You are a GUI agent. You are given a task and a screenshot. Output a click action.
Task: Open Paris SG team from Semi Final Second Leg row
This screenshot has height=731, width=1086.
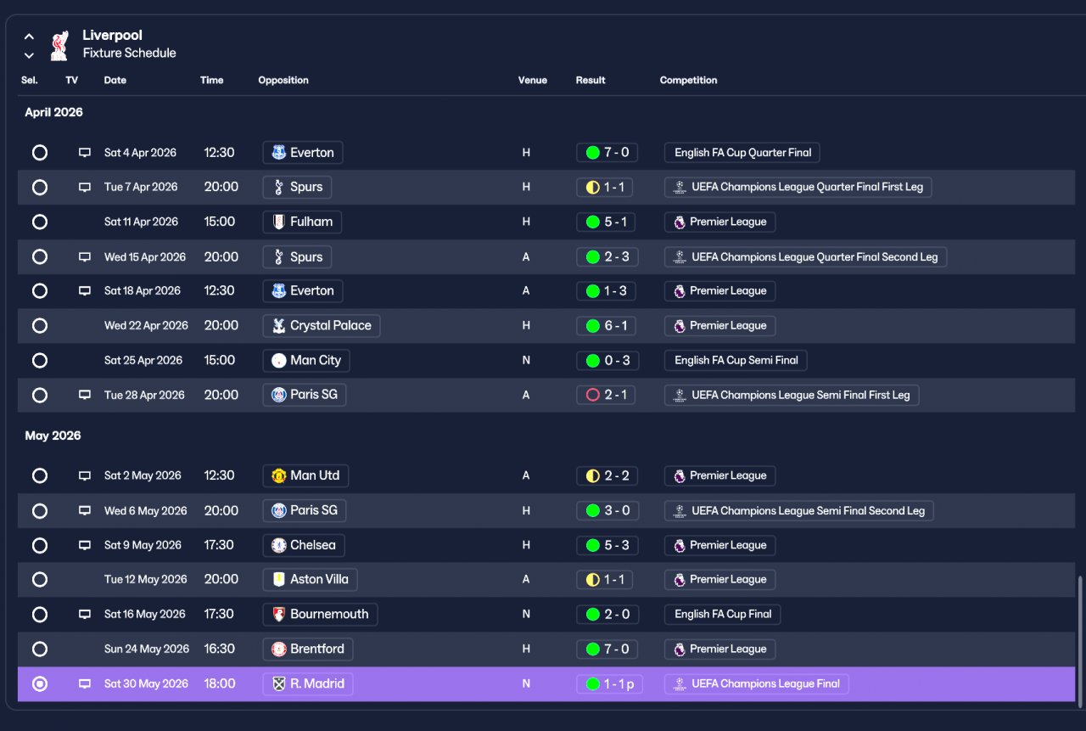[305, 510]
